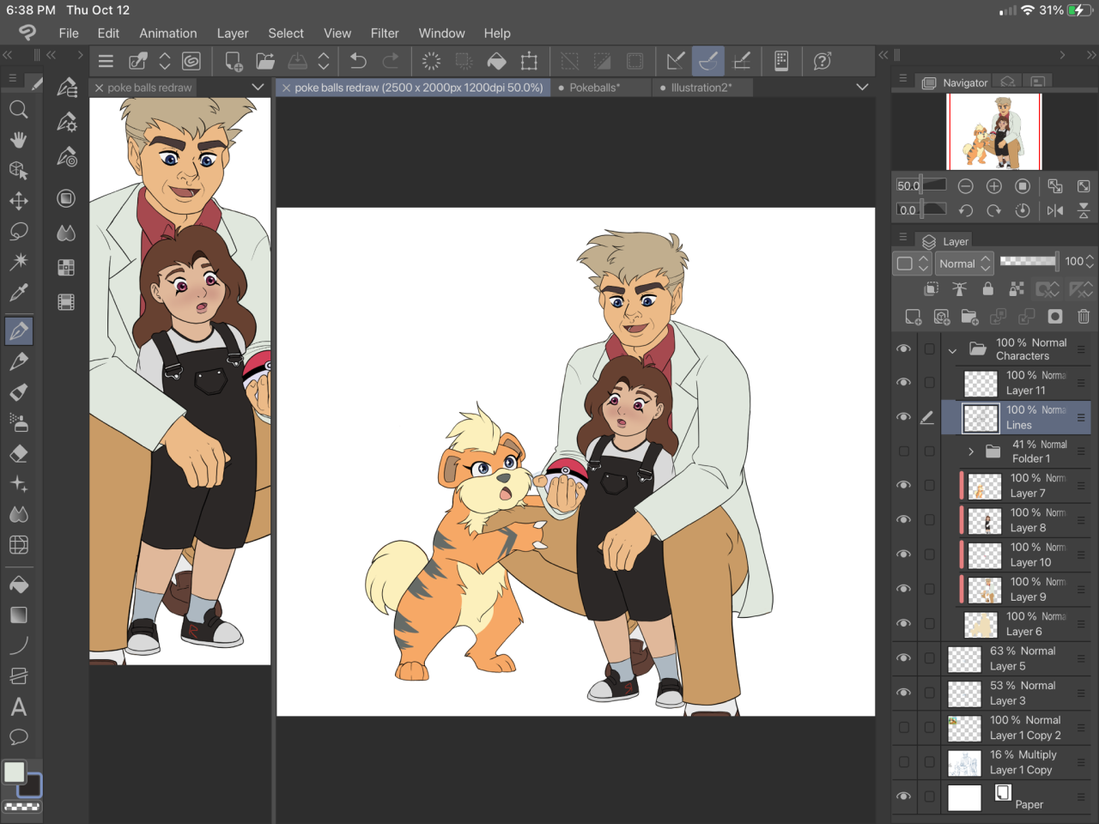
Task: Show Folder 1 by clicking its visibility box
Action: (903, 451)
